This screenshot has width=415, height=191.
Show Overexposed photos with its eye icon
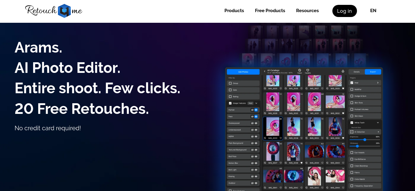pyautogui.click(x=256, y=123)
